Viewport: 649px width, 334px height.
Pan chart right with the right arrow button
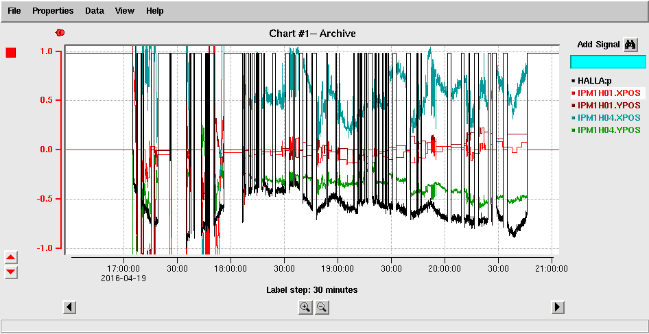point(558,307)
